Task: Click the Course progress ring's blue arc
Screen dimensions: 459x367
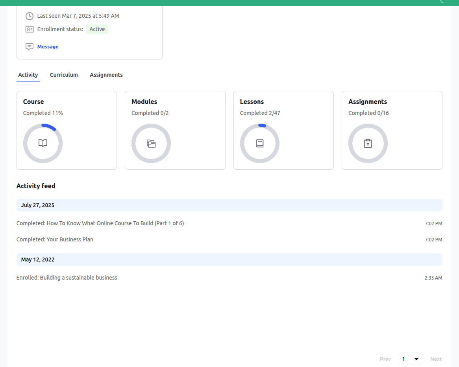Action: click(x=49, y=127)
